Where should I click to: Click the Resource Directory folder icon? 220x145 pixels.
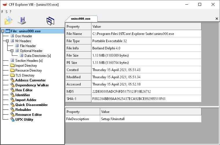pyautogui.click(x=12, y=70)
